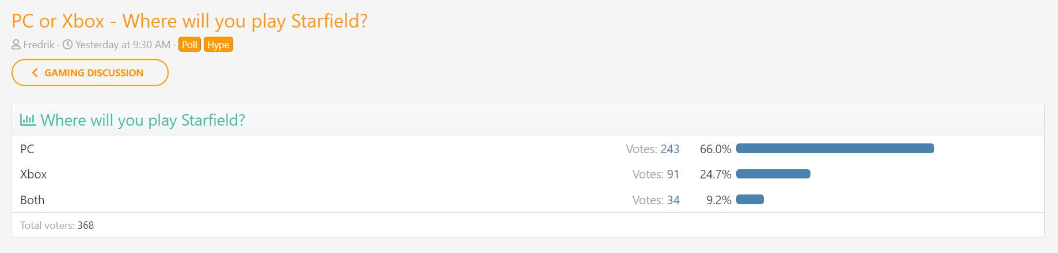
Task: Click the user icon beside Fredrik
Action: [x=16, y=45]
